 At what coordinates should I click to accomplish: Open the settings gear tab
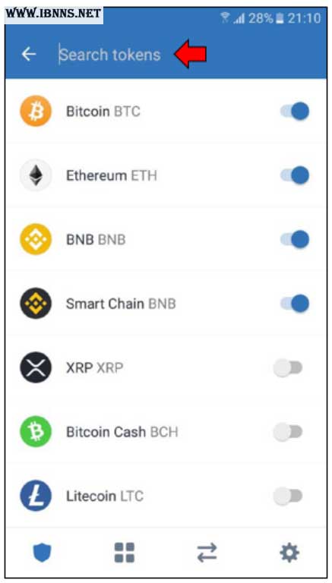pyautogui.click(x=289, y=553)
